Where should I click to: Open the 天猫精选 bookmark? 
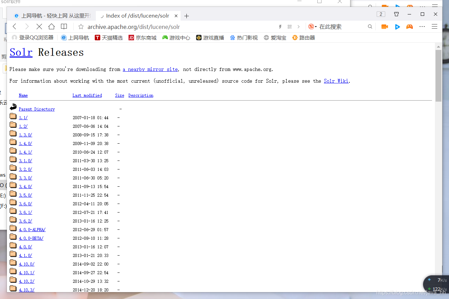tap(109, 38)
